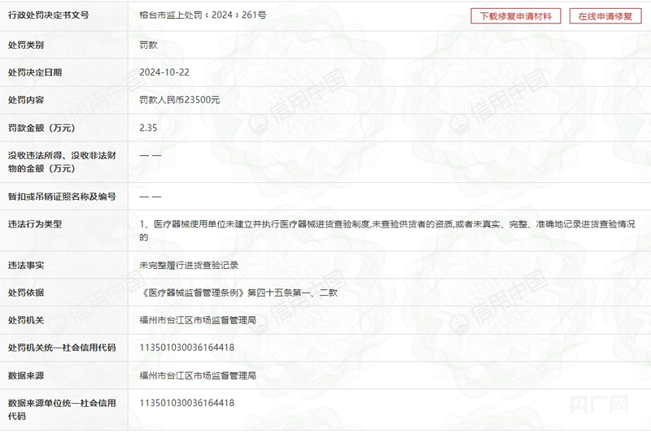
Task: Click the credit code in 数据来源单位统一社会信用代码 row
Action: click(x=187, y=403)
